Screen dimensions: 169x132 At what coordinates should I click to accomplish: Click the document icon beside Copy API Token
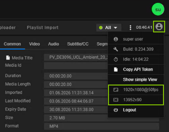[116, 69]
